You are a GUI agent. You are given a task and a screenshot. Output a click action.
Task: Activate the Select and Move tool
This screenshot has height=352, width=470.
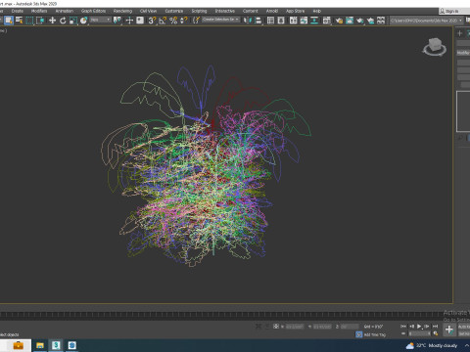(52, 21)
